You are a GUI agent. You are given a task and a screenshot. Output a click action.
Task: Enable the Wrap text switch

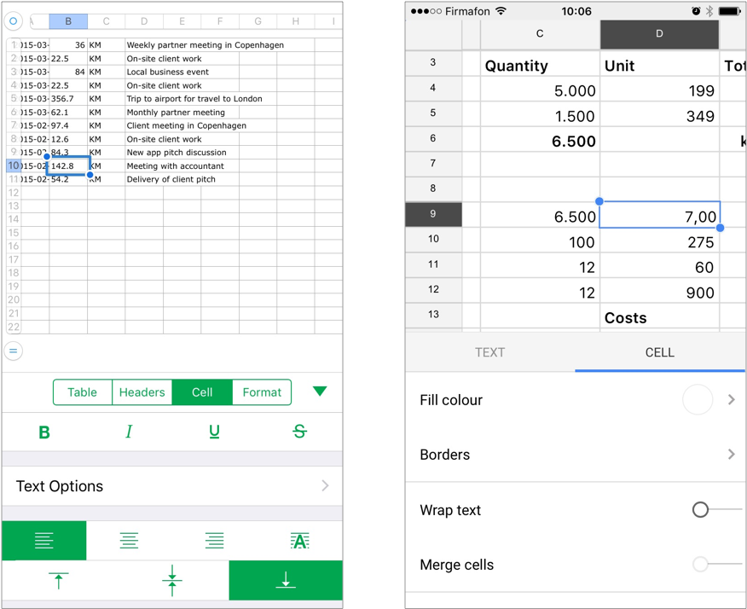click(700, 509)
